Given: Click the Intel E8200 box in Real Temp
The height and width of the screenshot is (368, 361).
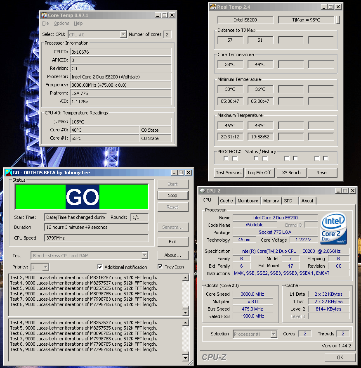Looking at the screenshot, I should (245, 20).
